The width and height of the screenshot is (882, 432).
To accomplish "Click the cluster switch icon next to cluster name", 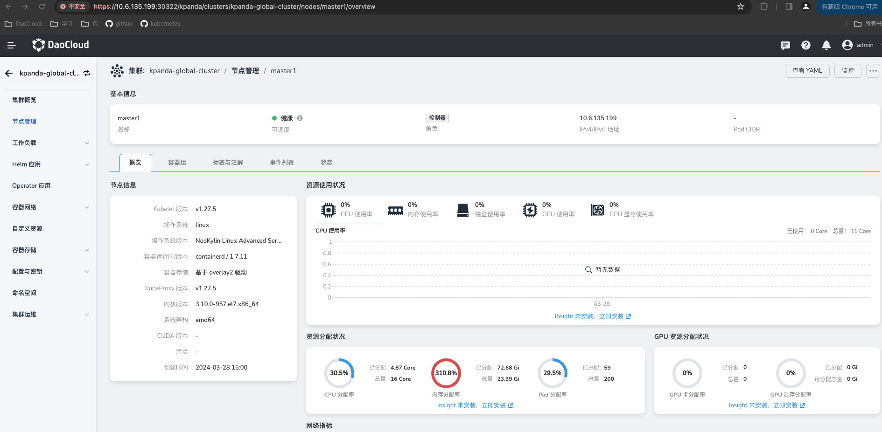I will point(87,73).
